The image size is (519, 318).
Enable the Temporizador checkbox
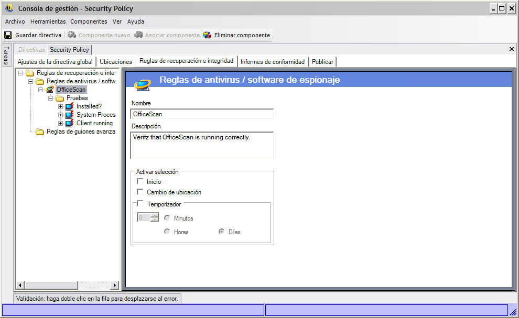coord(140,203)
